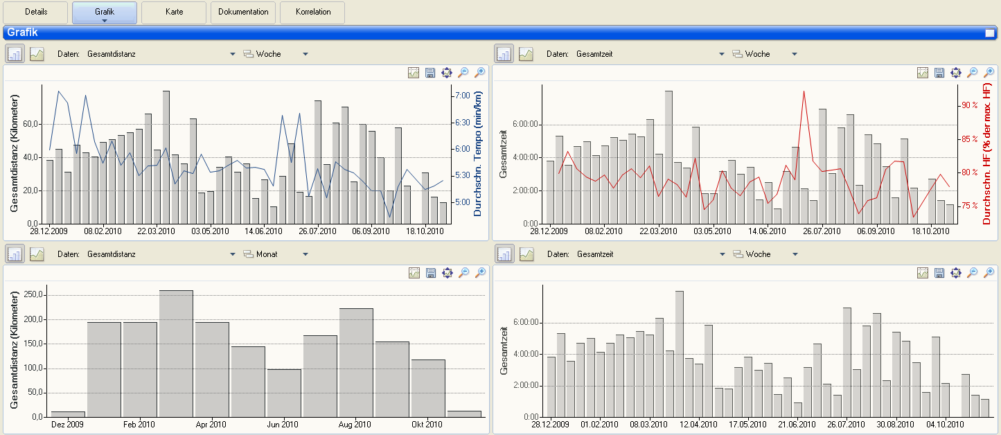
Task: Click additional data series icon in bars-only Gesamtzeit chart
Action: 923,273
